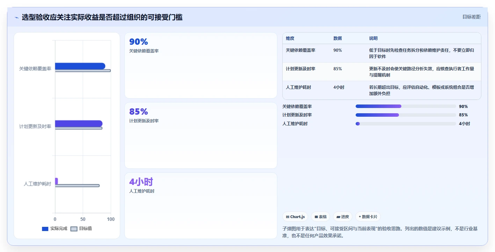Image resolution: width=495 pixels, height=252 pixels.
Task: Click the 90% cell in the table
Action: (338, 50)
